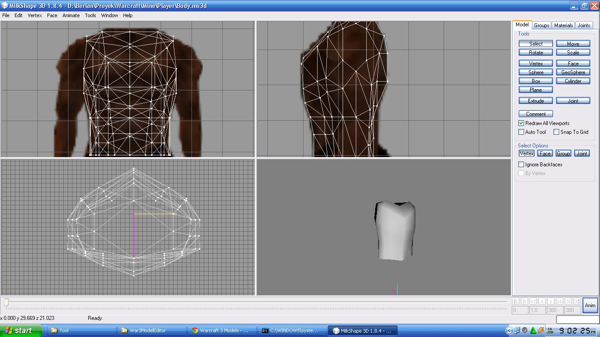Step one frame forward icon
Screen dimensions: 600x337
pyautogui.click(x=551, y=301)
